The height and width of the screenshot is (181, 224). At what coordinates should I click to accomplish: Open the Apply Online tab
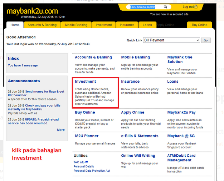point(165,25)
